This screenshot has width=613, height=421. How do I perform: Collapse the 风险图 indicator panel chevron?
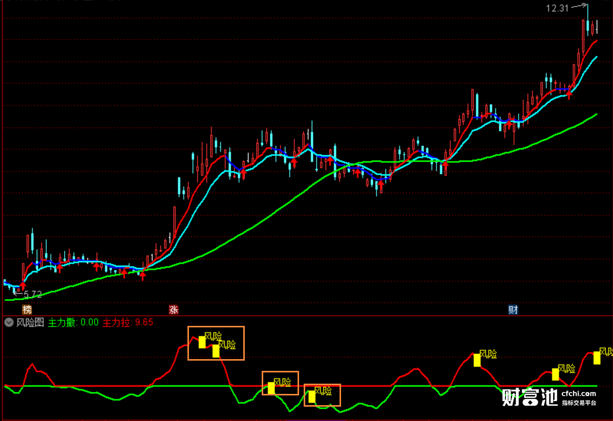pyautogui.click(x=9, y=323)
